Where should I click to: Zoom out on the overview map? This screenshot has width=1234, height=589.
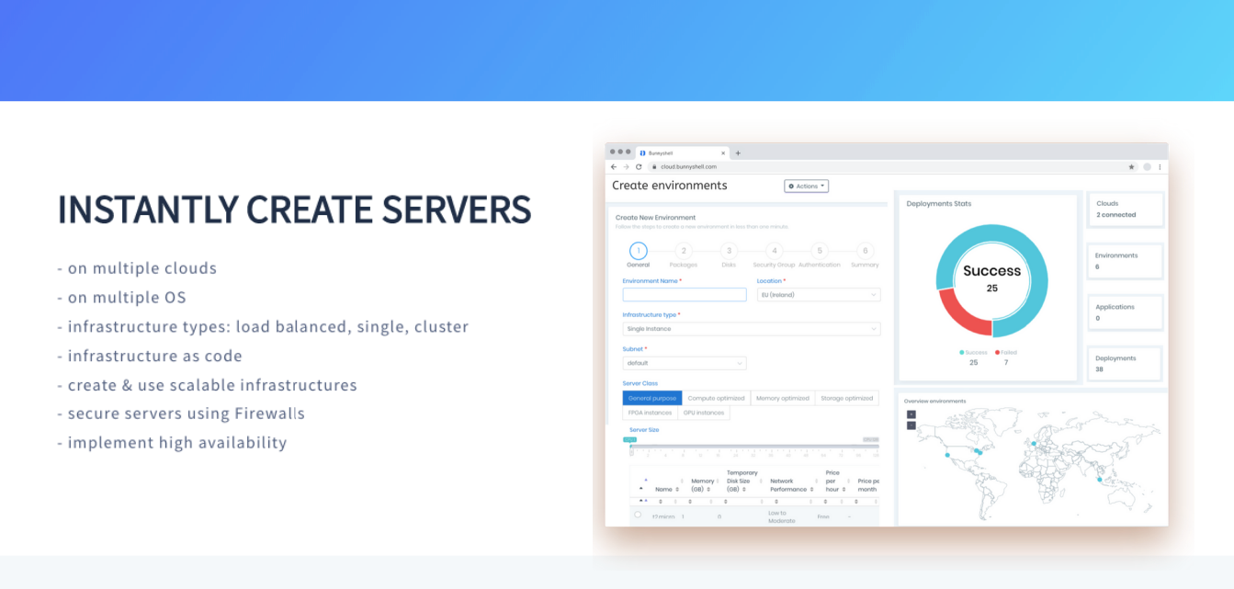tap(911, 425)
